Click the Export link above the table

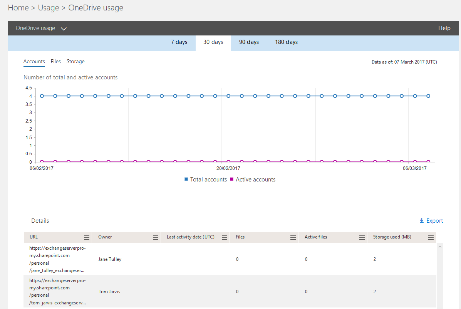click(434, 220)
